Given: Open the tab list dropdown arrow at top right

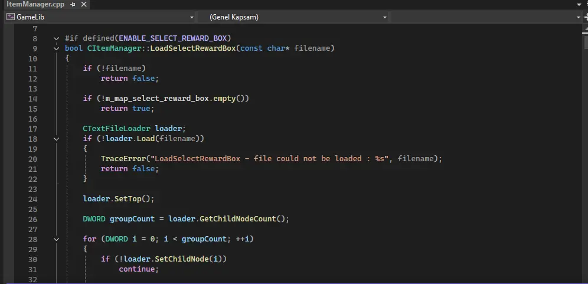Looking at the screenshot, I should tap(578, 5).
